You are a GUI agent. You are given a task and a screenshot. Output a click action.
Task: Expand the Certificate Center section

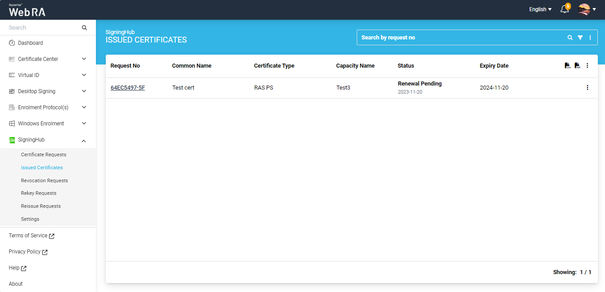tap(84, 59)
